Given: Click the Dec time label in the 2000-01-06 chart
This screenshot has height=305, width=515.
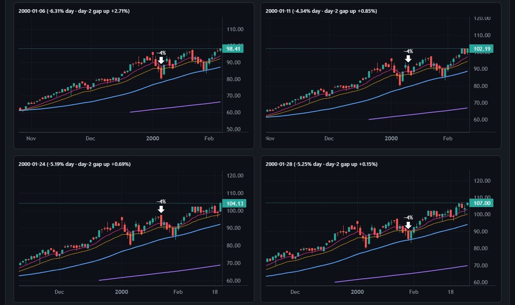Looking at the screenshot, I should click(90, 138).
